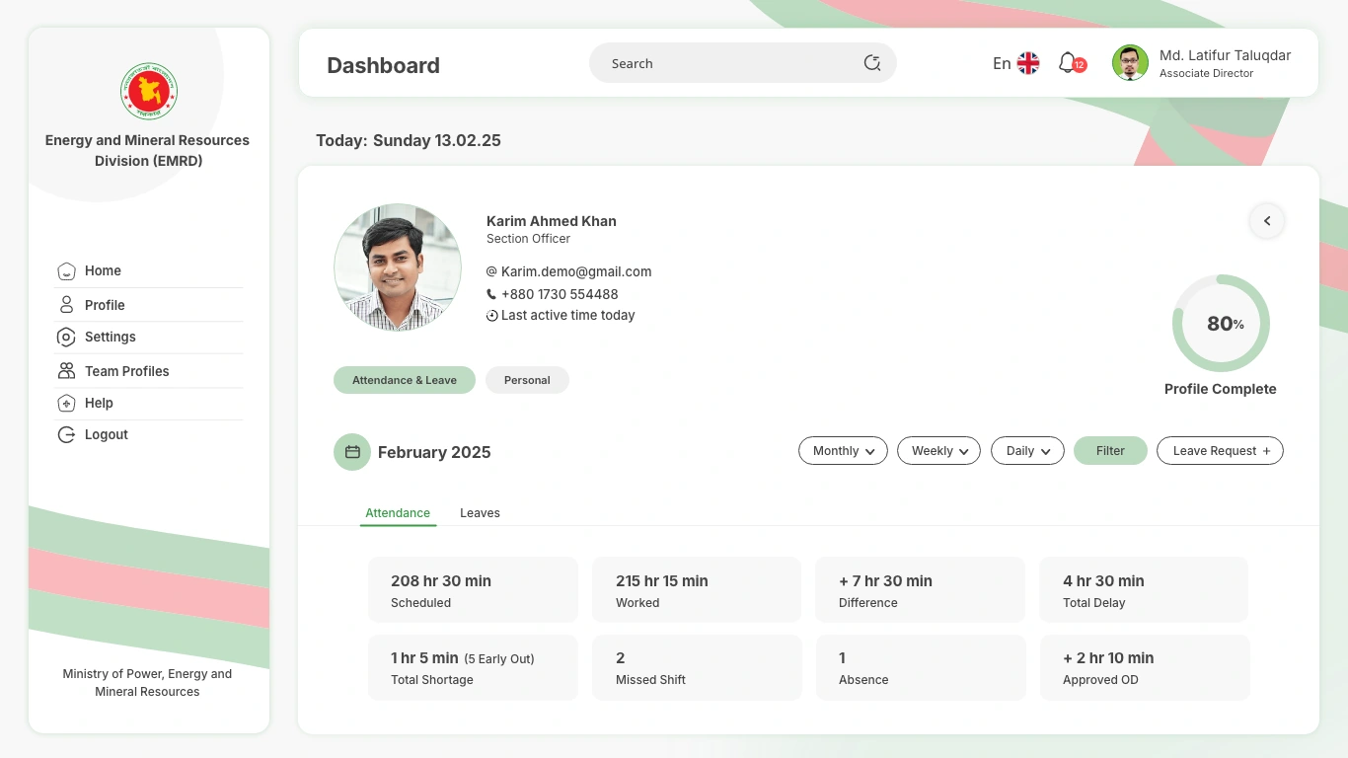Open the Settings menu item
1348x758 pixels.
[x=148, y=338]
